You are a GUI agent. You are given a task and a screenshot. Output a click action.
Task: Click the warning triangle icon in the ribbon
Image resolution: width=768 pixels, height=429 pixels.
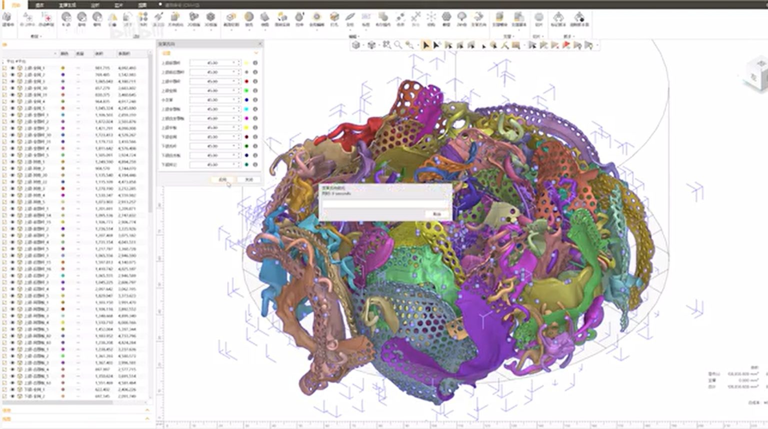click(112, 17)
